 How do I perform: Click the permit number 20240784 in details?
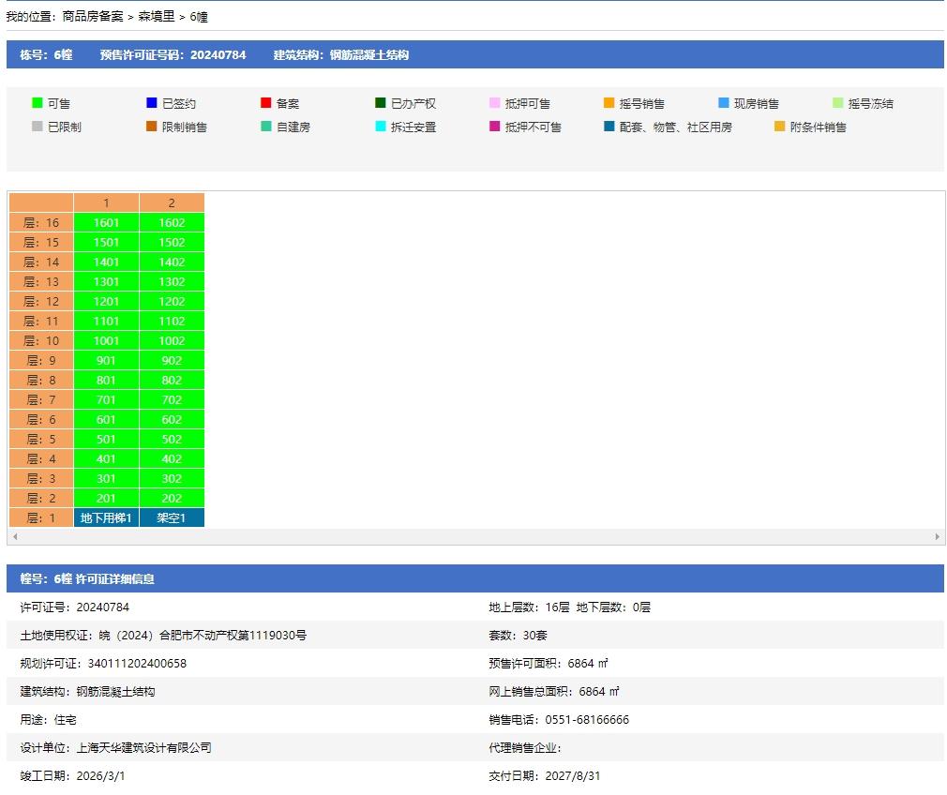point(103,607)
